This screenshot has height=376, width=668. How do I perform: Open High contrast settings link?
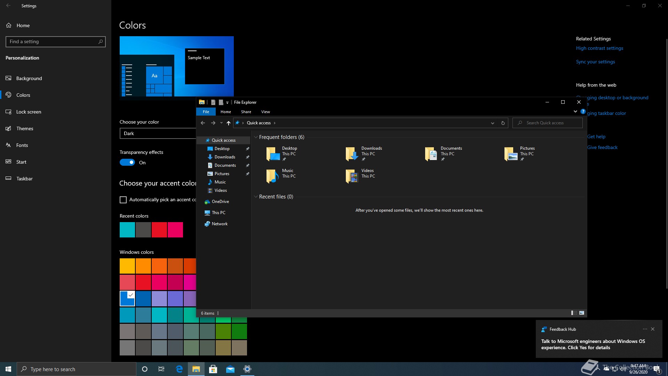pos(599,48)
